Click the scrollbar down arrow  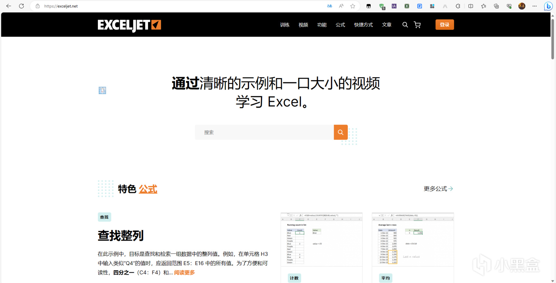553,281
